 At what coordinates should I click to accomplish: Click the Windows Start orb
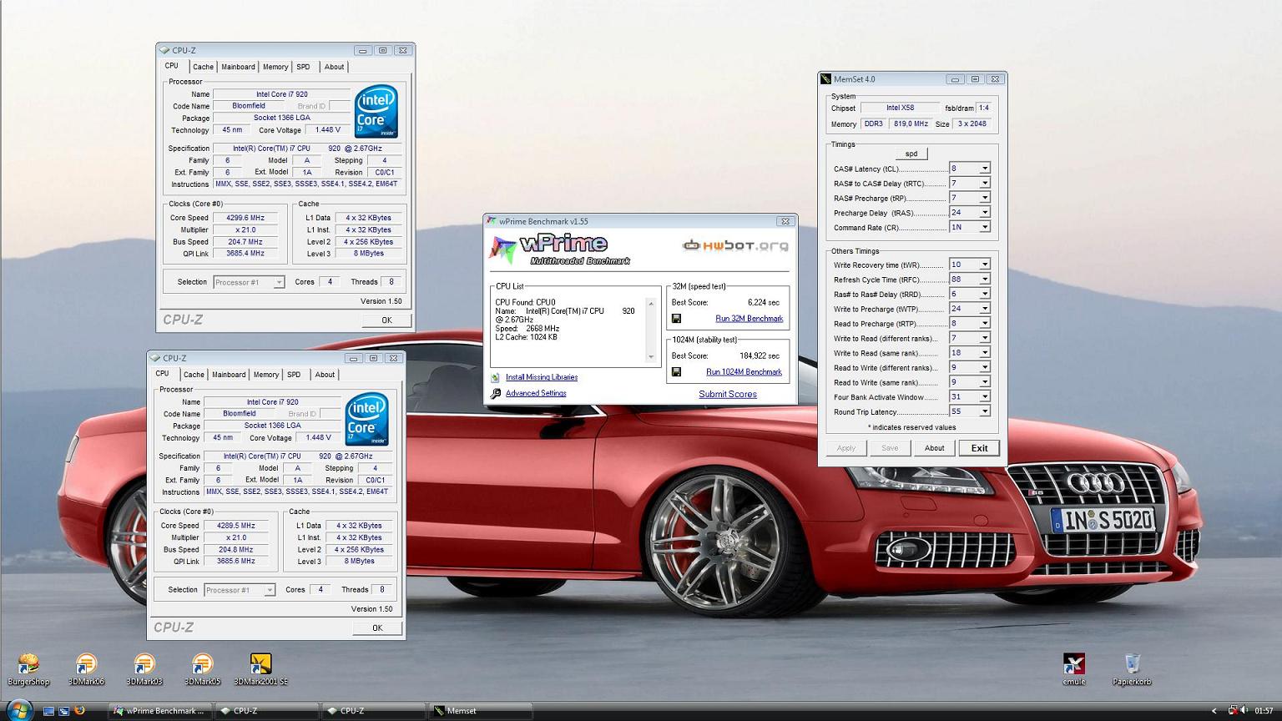(x=18, y=710)
